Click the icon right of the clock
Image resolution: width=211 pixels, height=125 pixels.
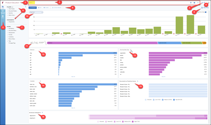point(204,2)
